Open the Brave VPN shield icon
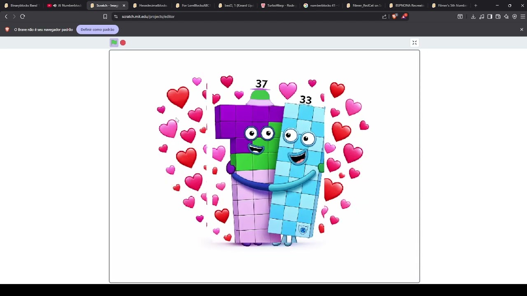527x296 pixels. point(514,16)
